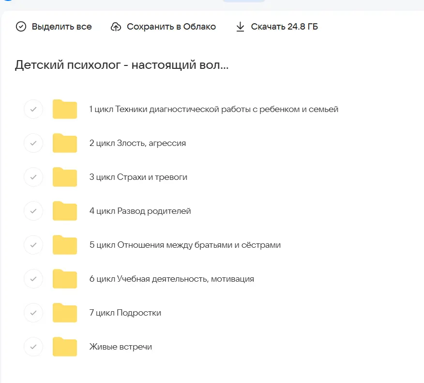
Task: Click the download arrow icon beside 'Скачать 24.8 ГБ'
Action: click(x=241, y=27)
